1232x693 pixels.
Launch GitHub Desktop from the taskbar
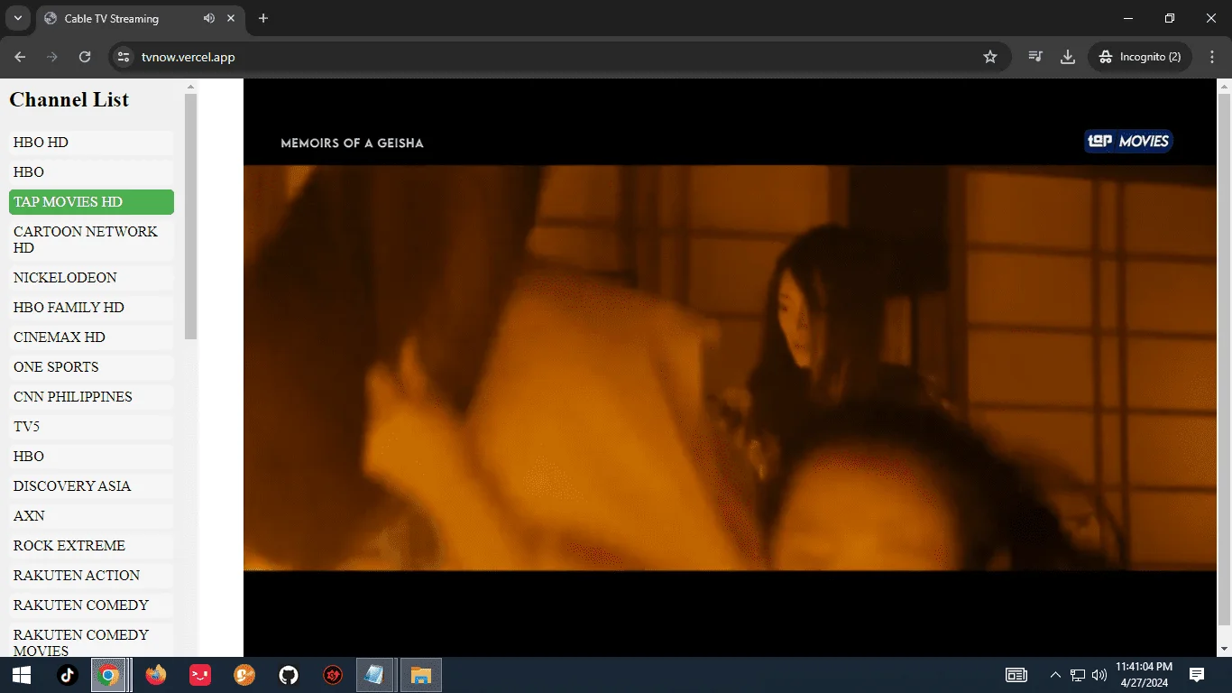tap(289, 675)
